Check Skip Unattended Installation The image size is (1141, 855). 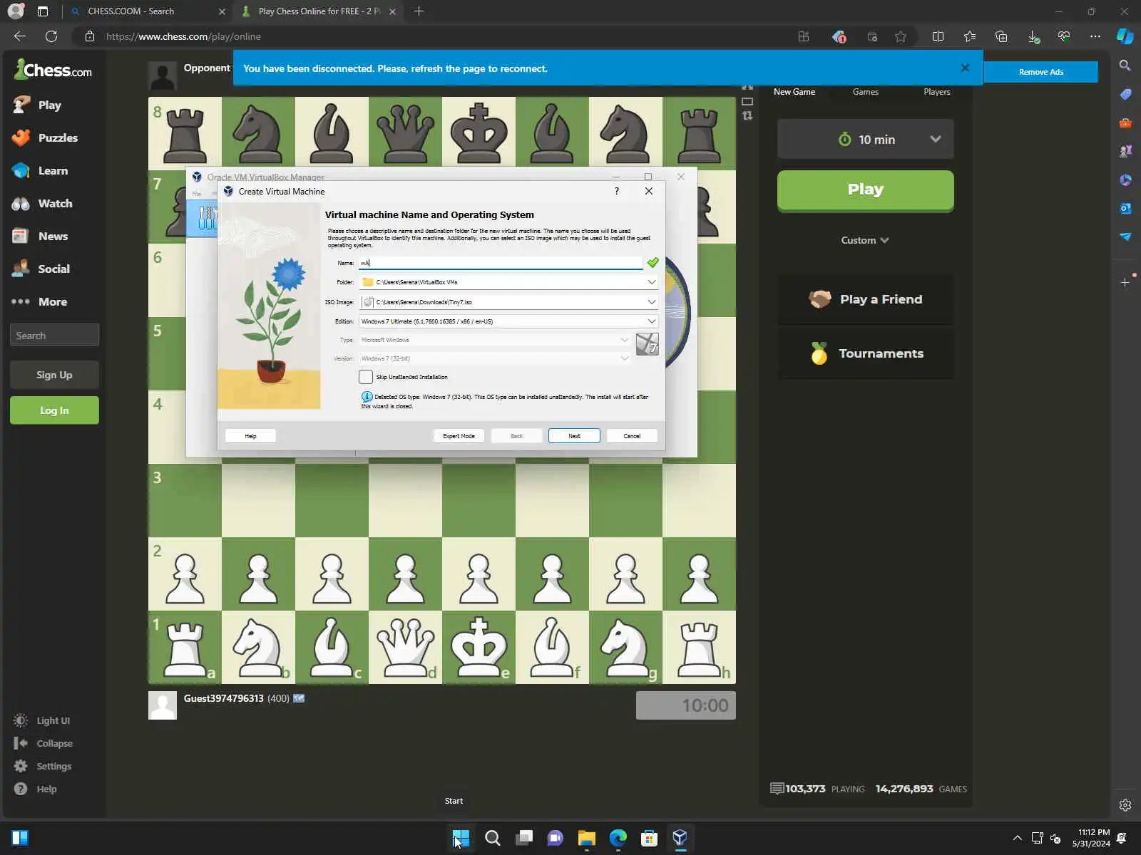pyautogui.click(x=366, y=377)
